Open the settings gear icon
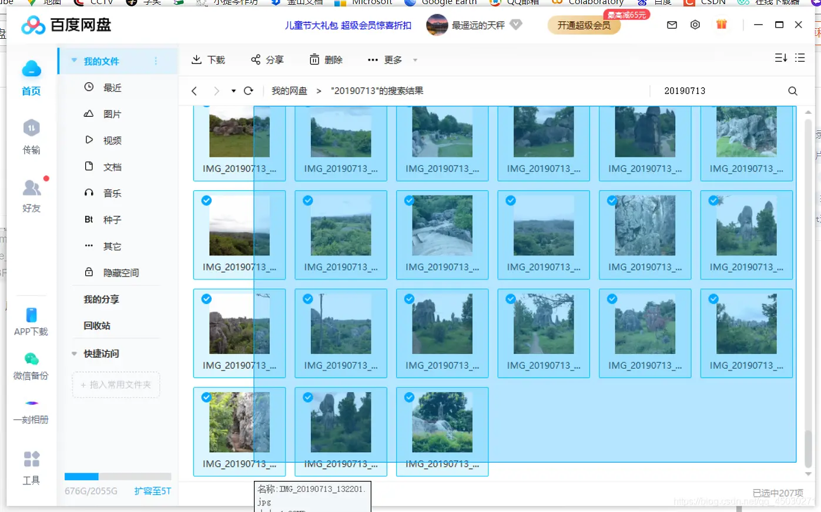 [695, 24]
